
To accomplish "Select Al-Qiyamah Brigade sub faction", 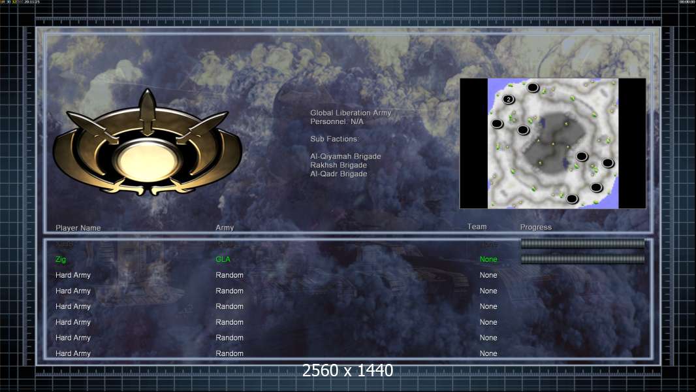I will (345, 156).
